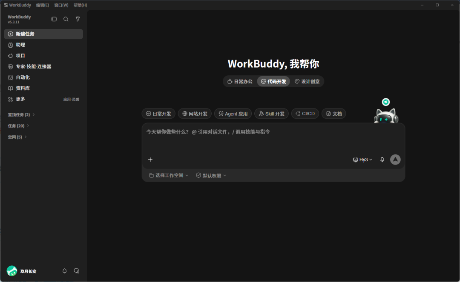Select the CI/CD chip
This screenshot has width=460, height=282.
(305, 114)
